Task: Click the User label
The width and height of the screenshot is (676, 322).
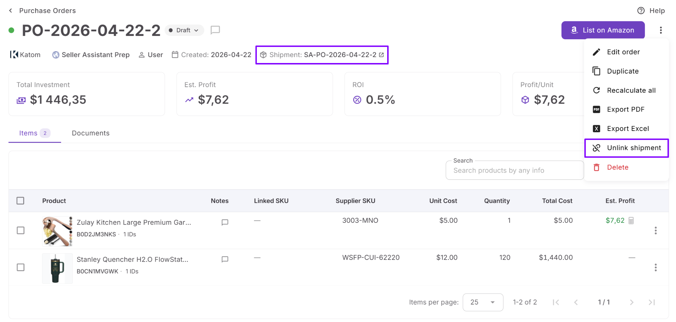Action: coord(151,55)
